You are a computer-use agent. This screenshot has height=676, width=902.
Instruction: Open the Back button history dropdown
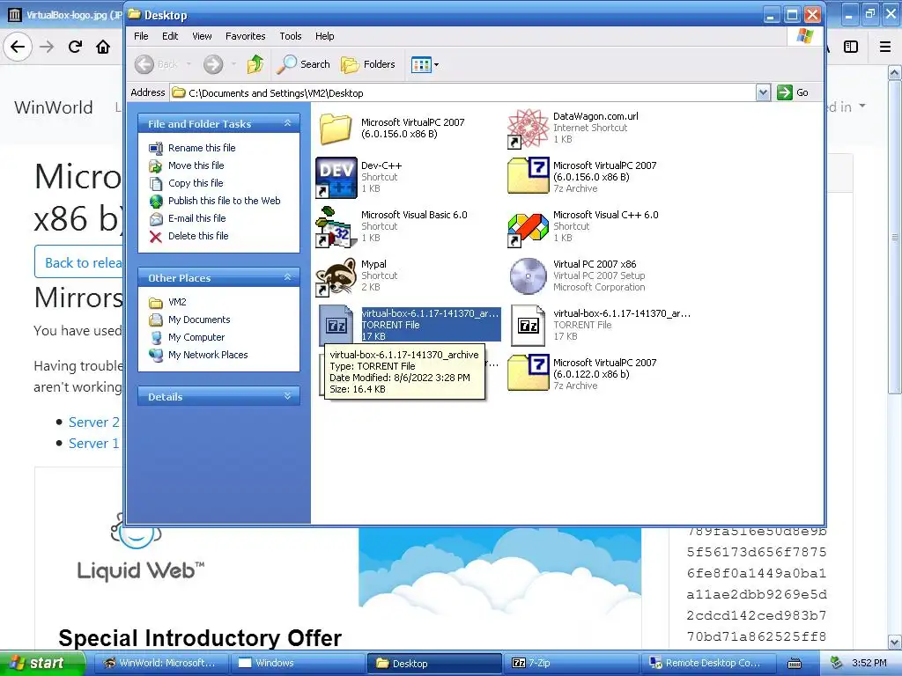coord(189,64)
